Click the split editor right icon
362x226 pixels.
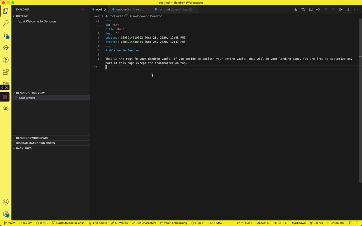click(348, 9)
